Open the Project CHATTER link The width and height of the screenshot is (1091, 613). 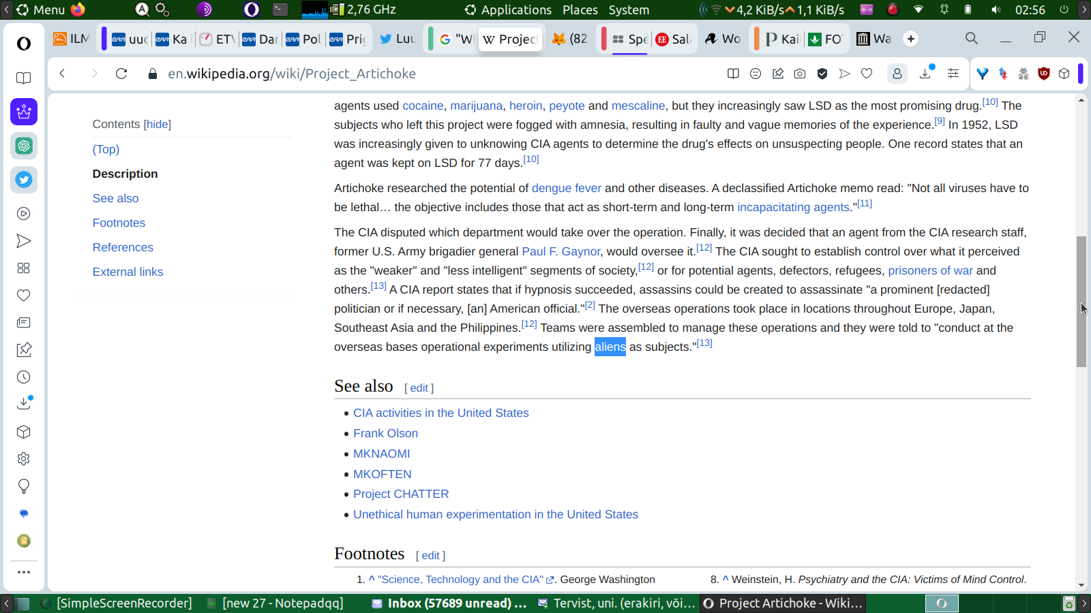pyautogui.click(x=401, y=494)
